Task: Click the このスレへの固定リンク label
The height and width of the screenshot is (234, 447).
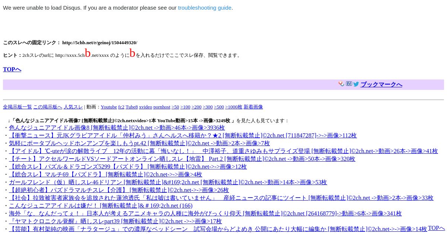Action: tap(32, 43)
